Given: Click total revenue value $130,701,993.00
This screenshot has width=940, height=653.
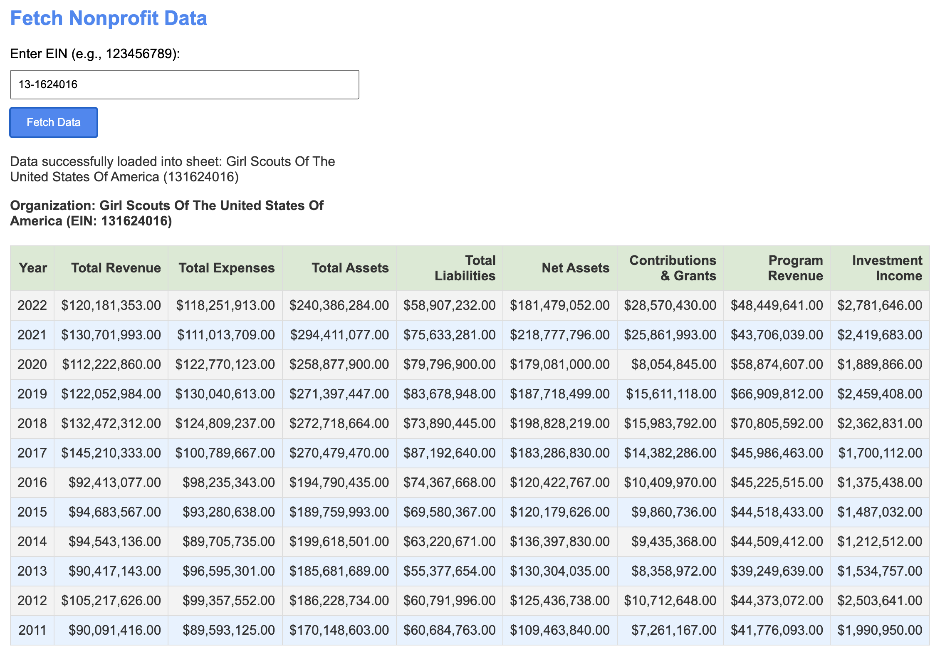Looking at the screenshot, I should coord(111,335).
